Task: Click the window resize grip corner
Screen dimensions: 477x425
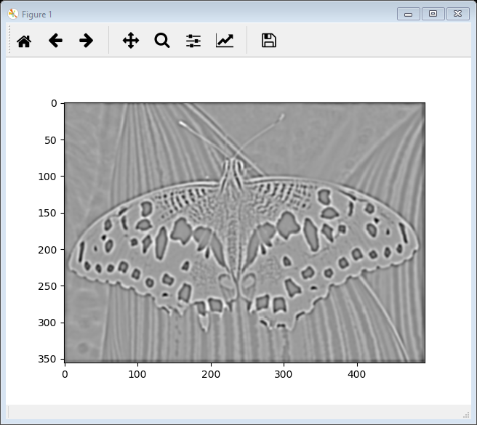Action: pyautogui.click(x=466, y=415)
